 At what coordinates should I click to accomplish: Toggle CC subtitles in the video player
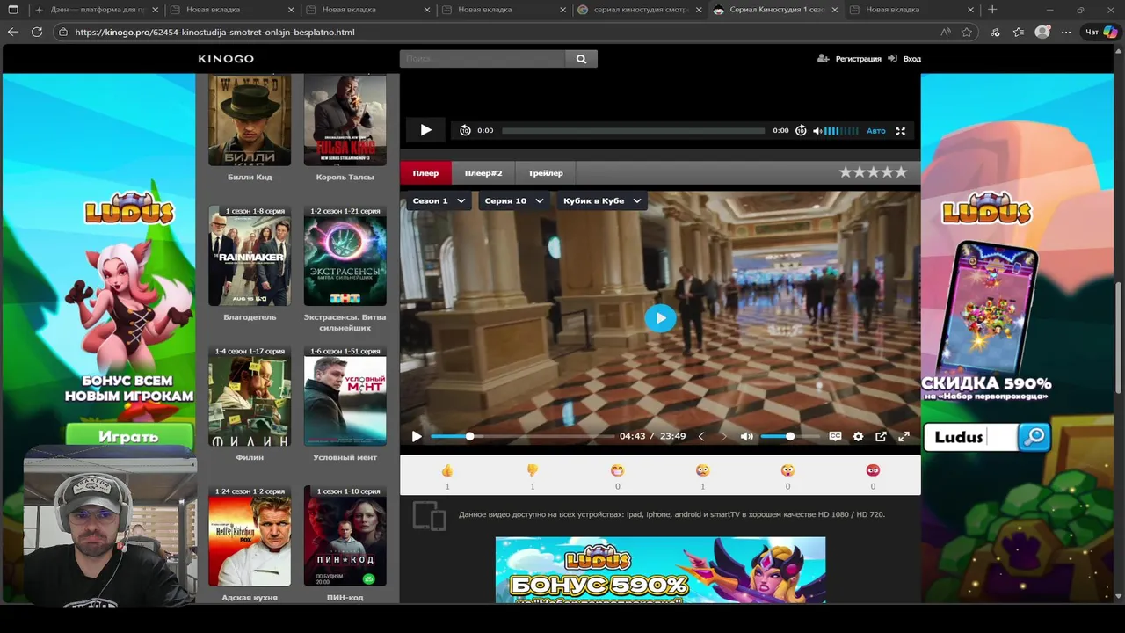pyautogui.click(x=835, y=436)
